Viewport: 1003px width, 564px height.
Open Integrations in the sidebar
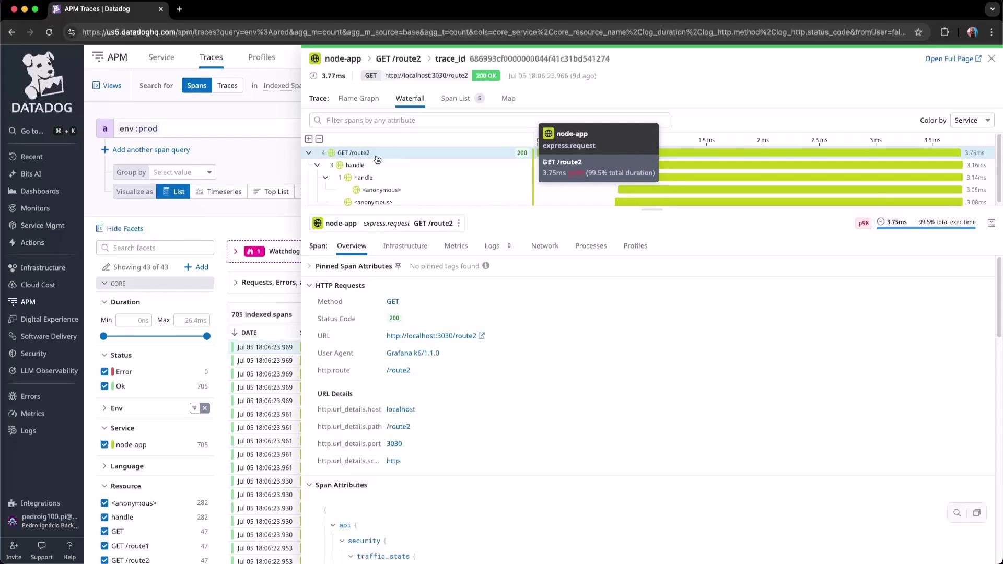40,503
